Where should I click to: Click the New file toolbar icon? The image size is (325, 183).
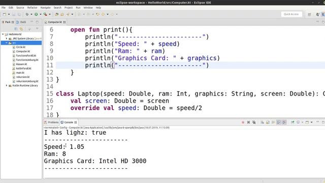(x=5, y=14)
